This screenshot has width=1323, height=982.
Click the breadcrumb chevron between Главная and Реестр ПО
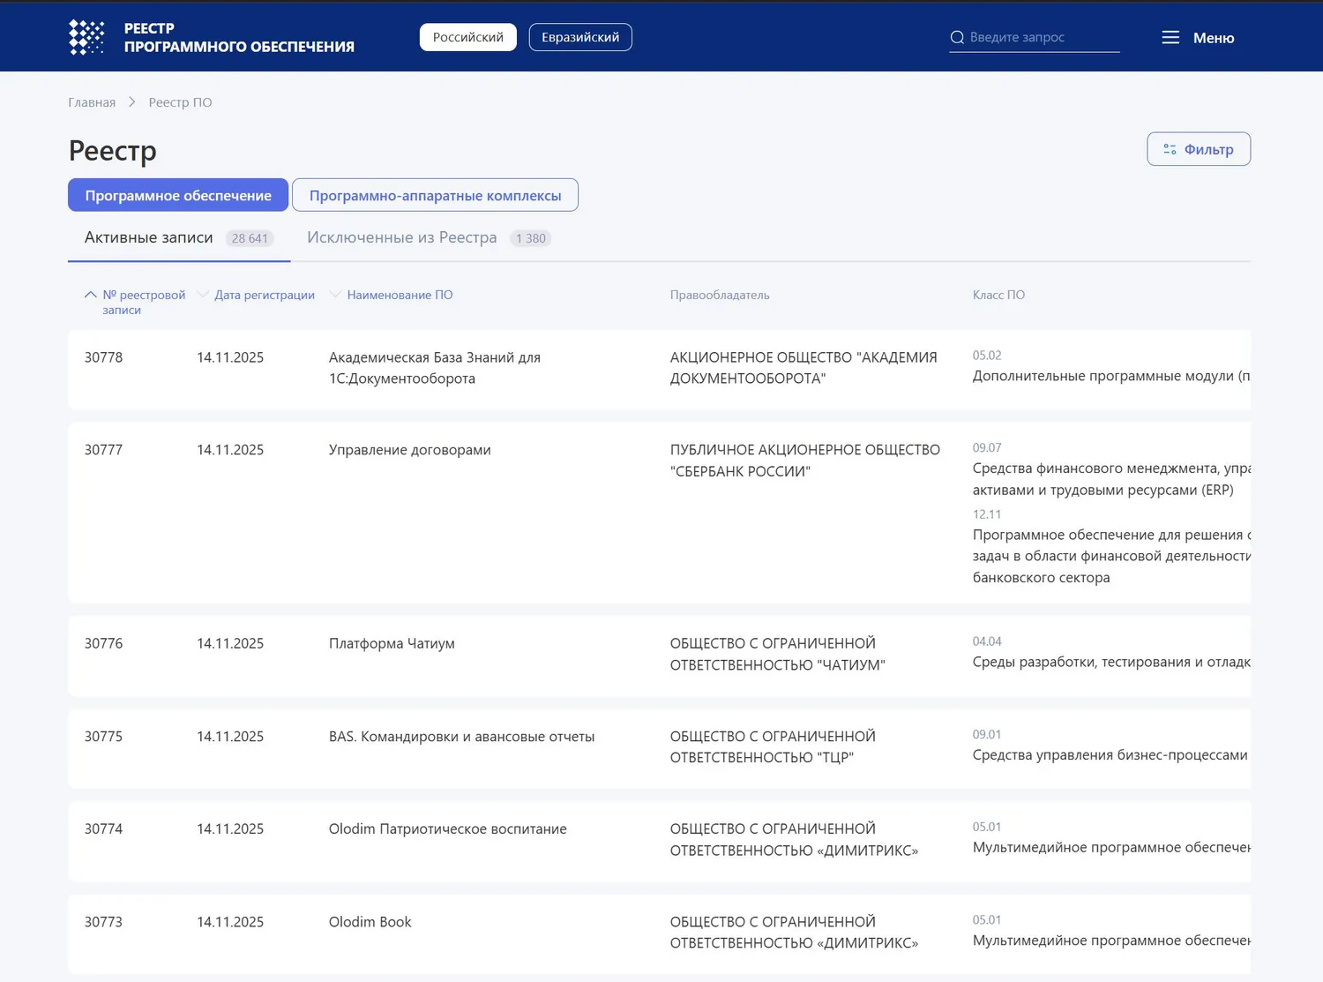tap(131, 102)
